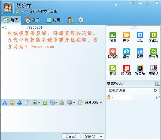Open the 相册 album app
161x140 pixels.
(113, 37)
